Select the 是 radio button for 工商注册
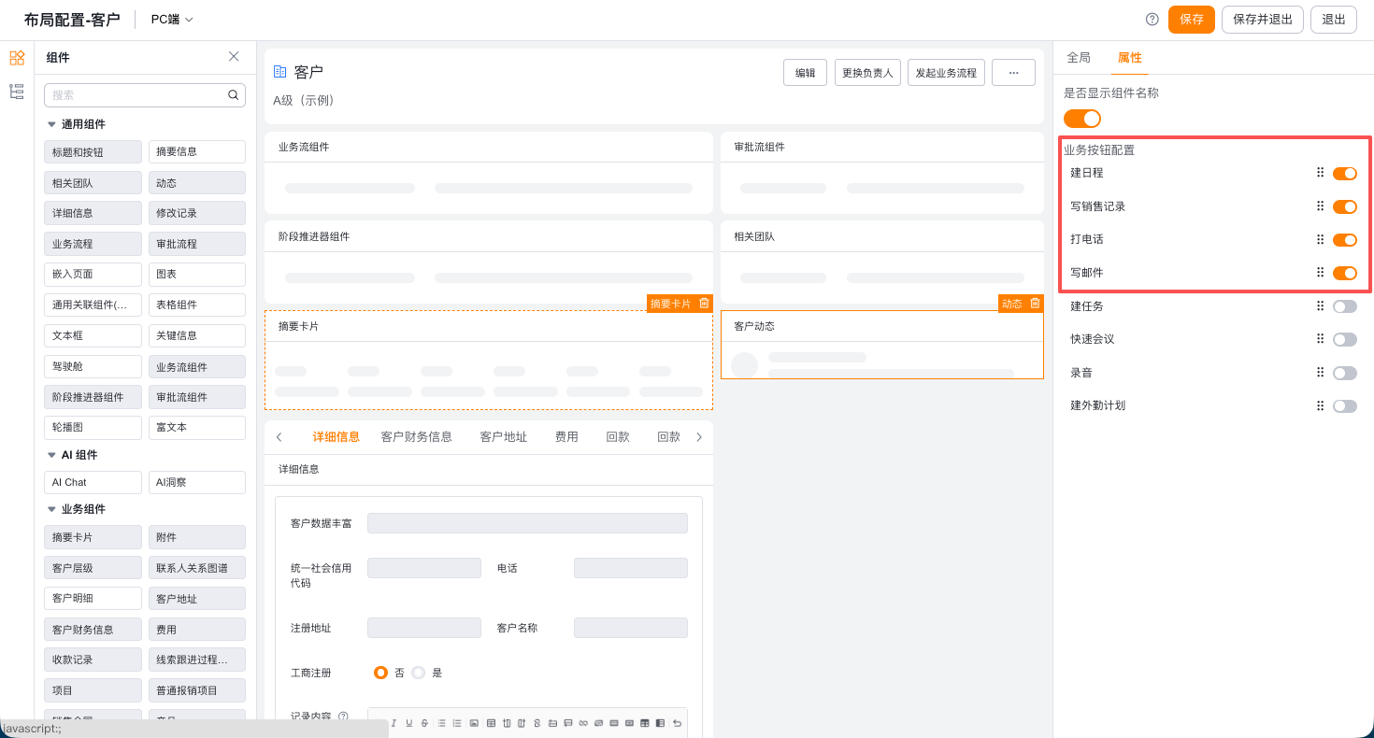 point(418,673)
